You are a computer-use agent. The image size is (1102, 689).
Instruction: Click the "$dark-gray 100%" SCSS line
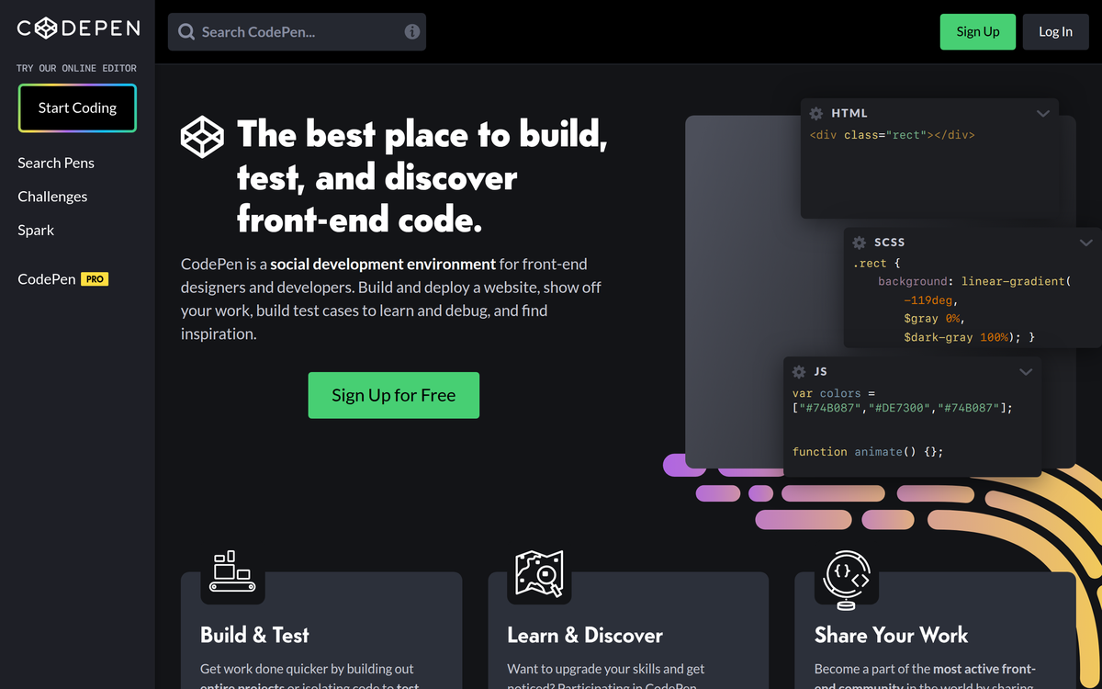pos(969,337)
